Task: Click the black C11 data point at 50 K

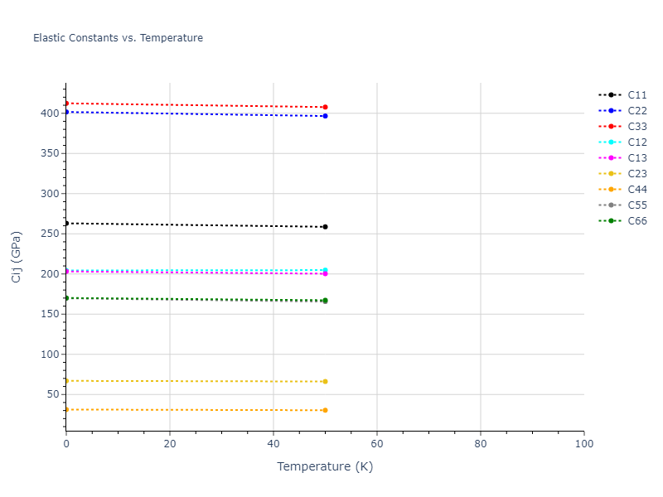Action: [x=325, y=227]
